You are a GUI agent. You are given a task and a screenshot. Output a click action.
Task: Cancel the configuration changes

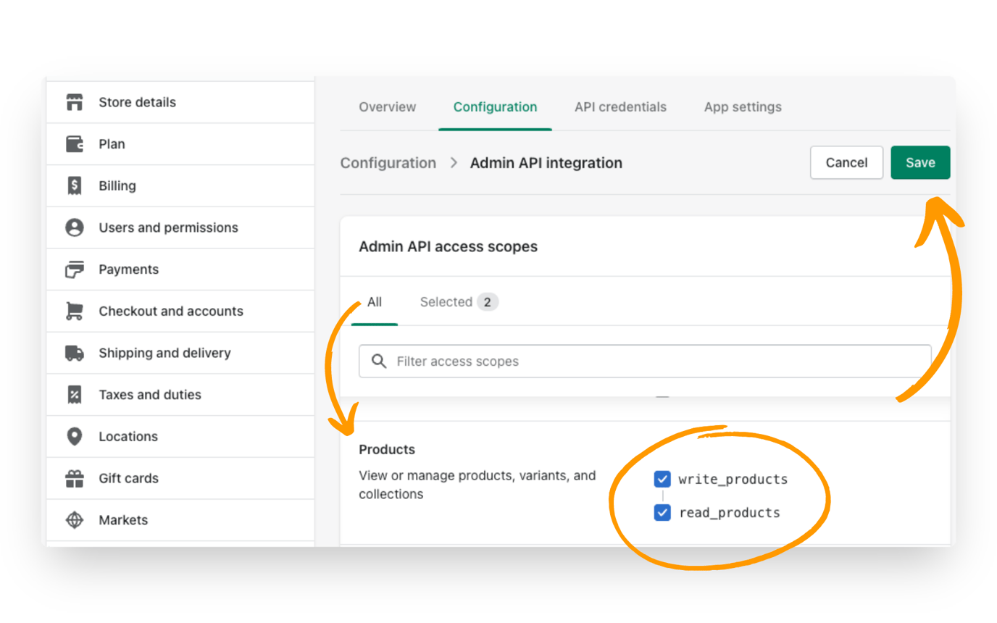pos(846,162)
